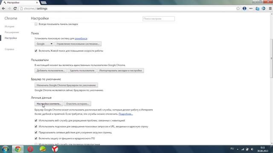Set Google Chrome as default browser button
The width and height of the screenshot is (273, 153).
click(x=66, y=85)
